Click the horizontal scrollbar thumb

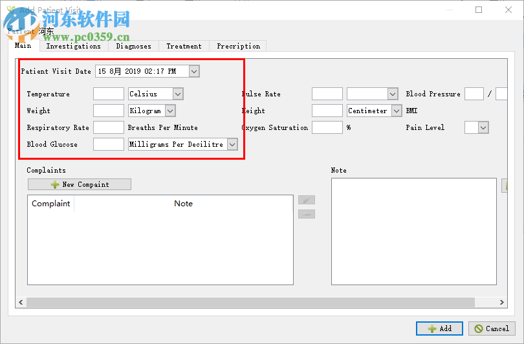pyautogui.click(x=250, y=302)
